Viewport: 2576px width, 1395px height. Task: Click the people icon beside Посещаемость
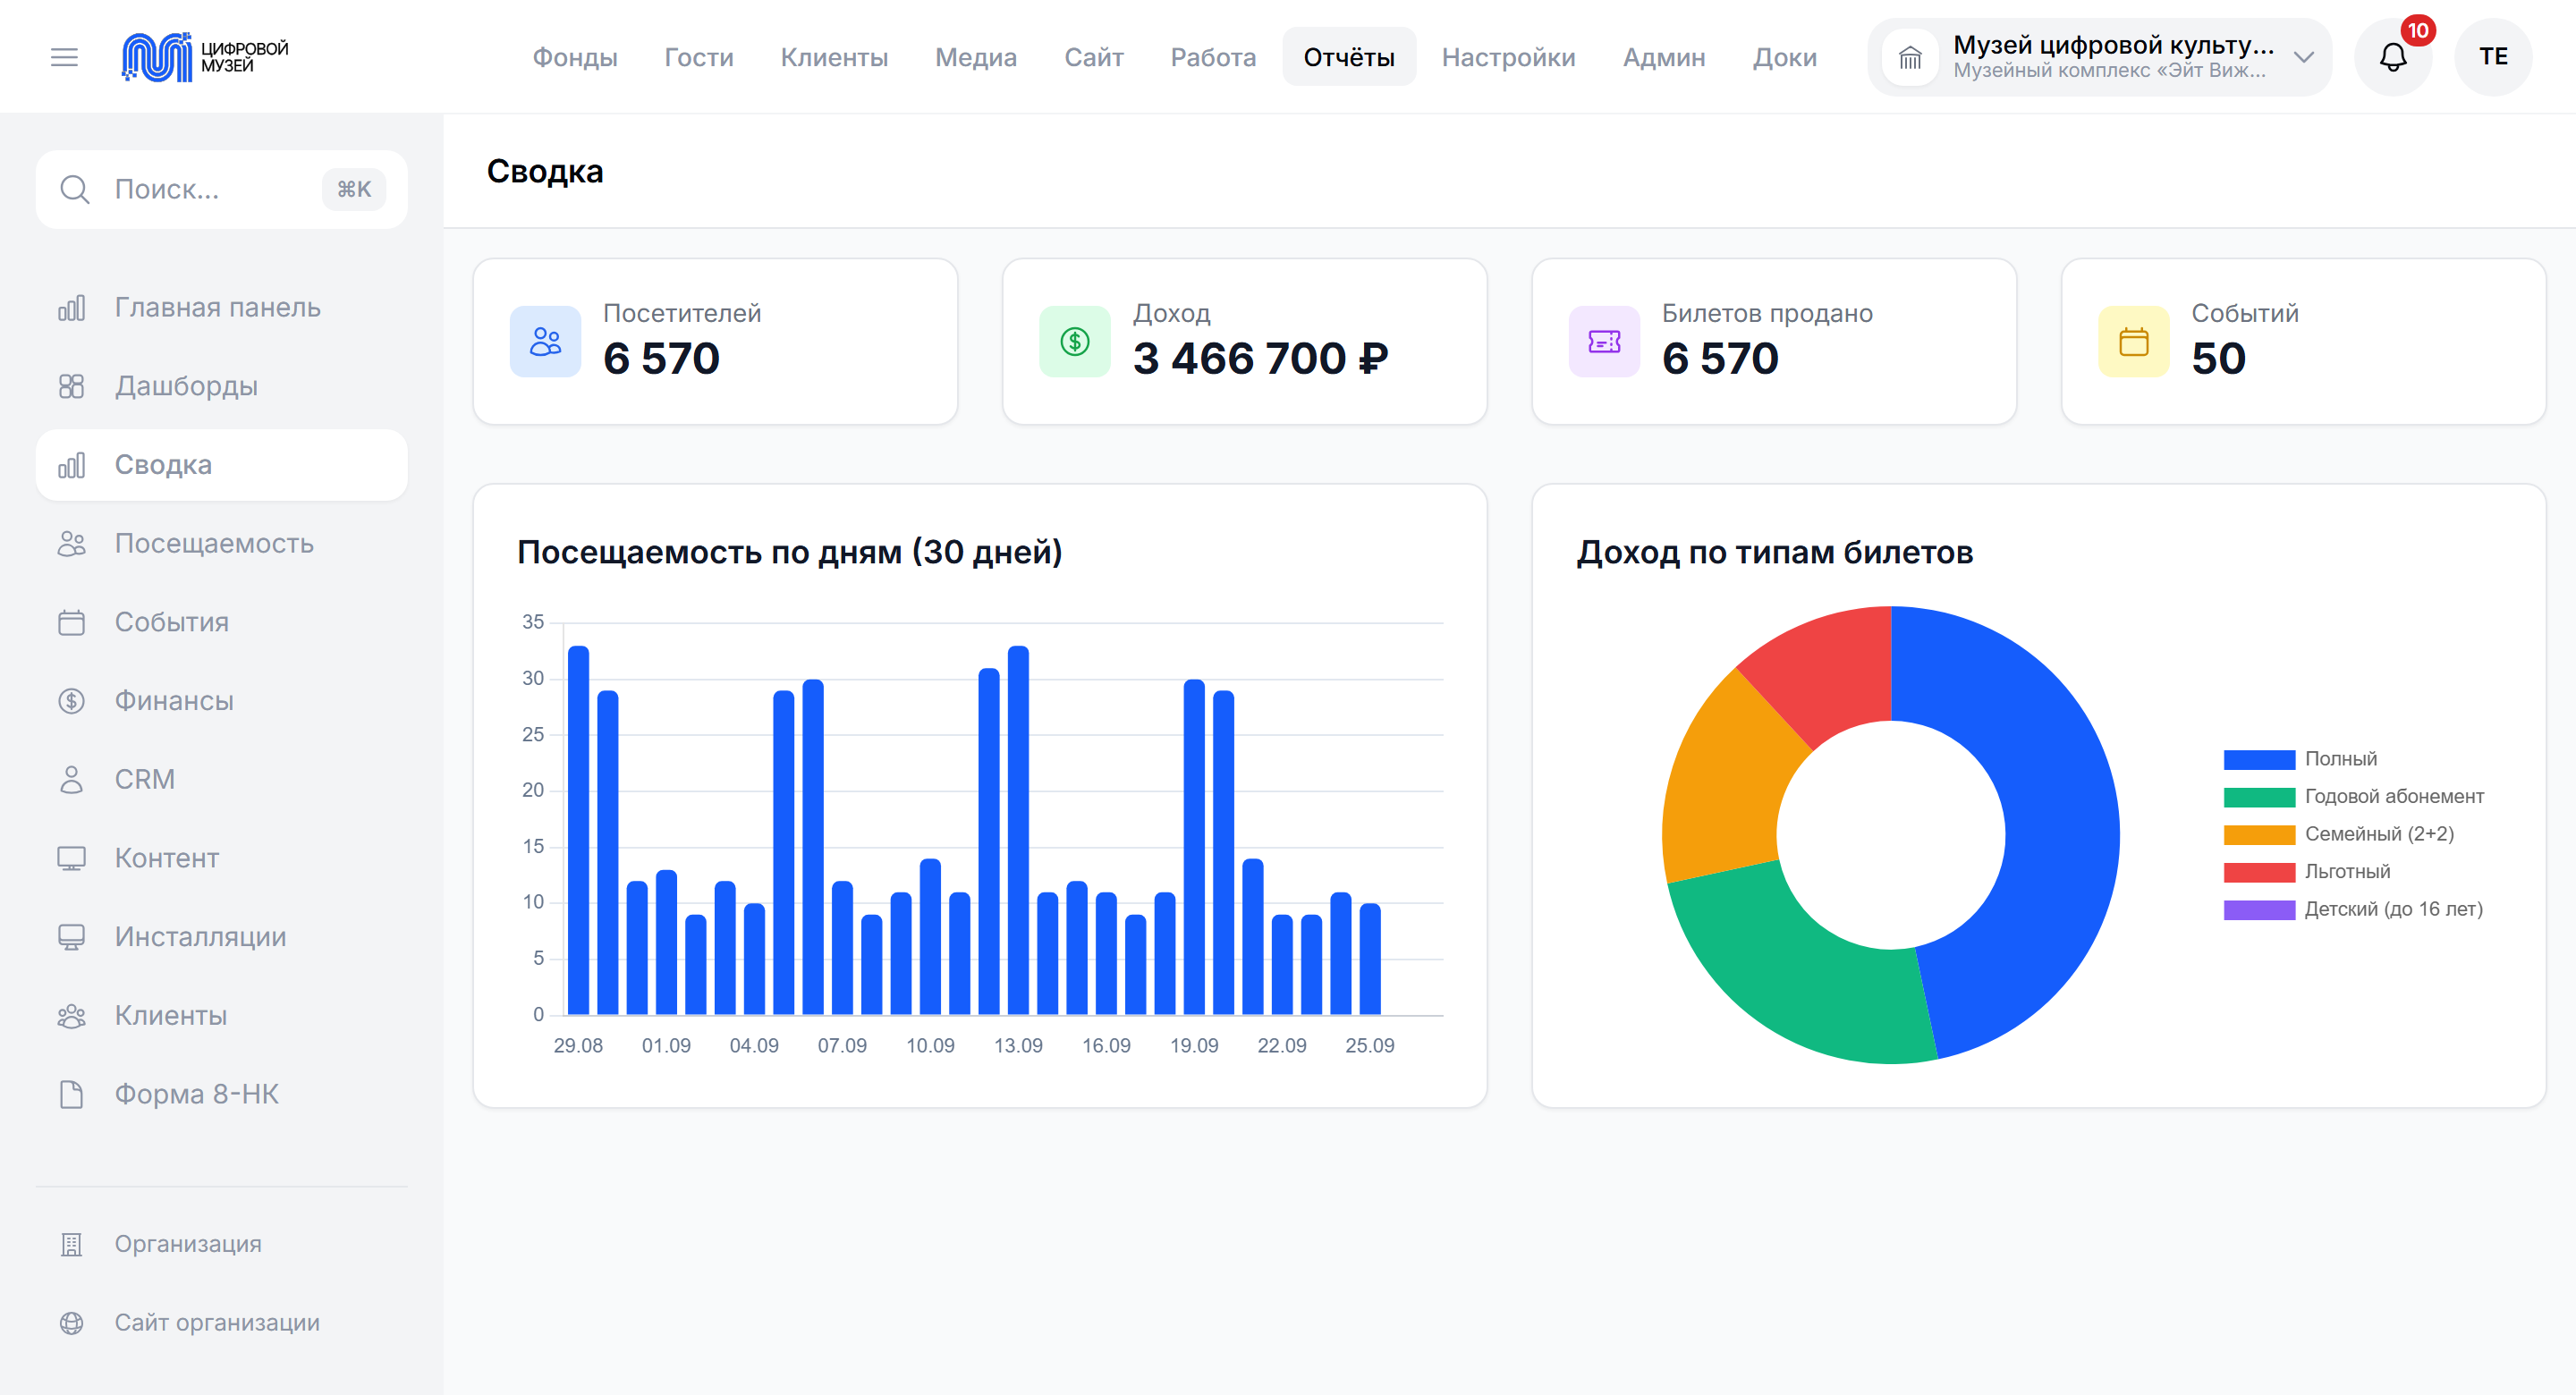tap(71, 544)
